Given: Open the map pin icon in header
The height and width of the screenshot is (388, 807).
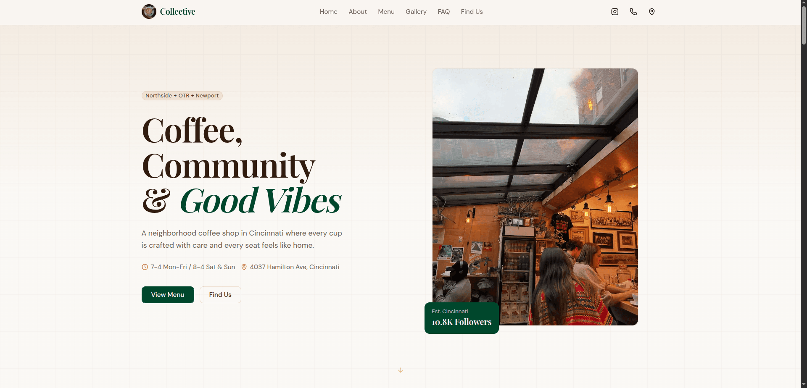Looking at the screenshot, I should [x=651, y=12].
